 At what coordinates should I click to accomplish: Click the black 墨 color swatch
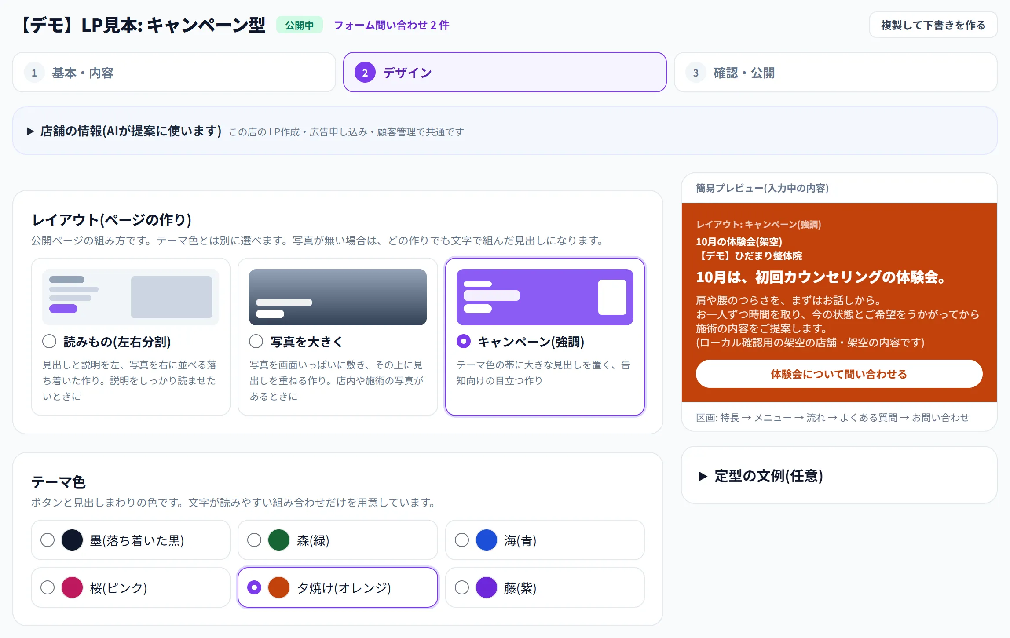click(x=72, y=540)
